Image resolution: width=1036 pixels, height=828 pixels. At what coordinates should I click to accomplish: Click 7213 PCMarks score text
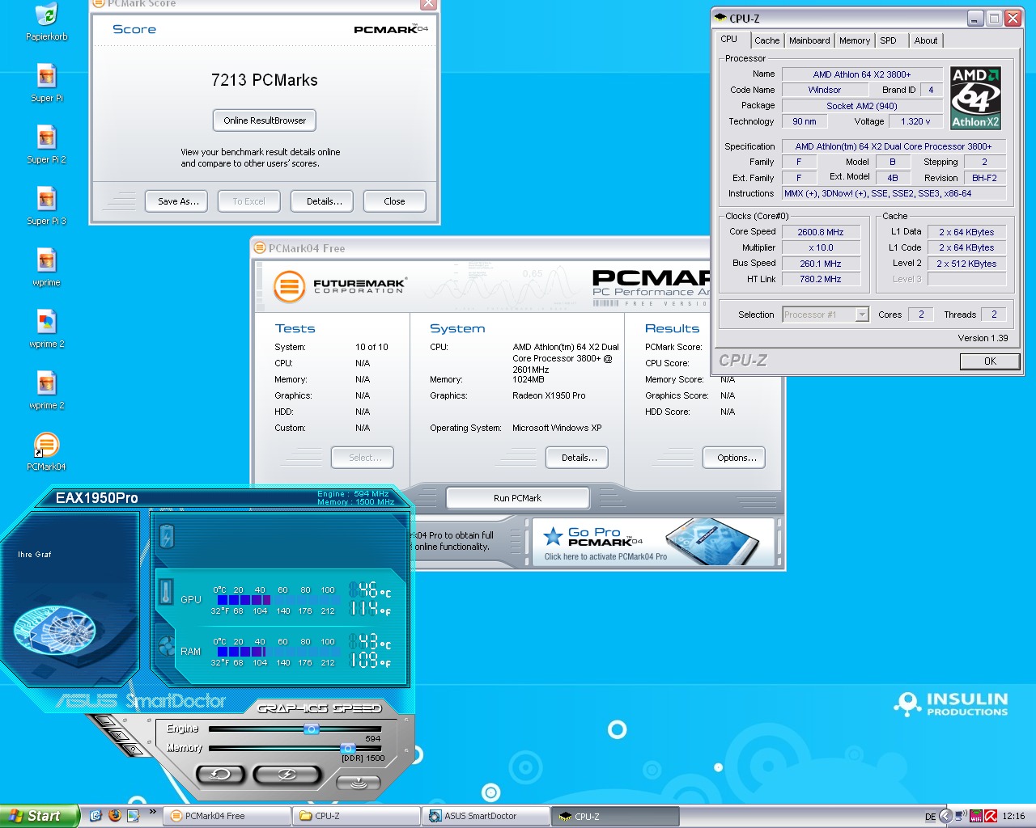coord(265,80)
